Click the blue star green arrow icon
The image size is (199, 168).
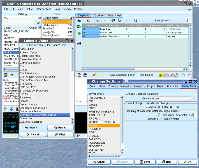[79, 33]
